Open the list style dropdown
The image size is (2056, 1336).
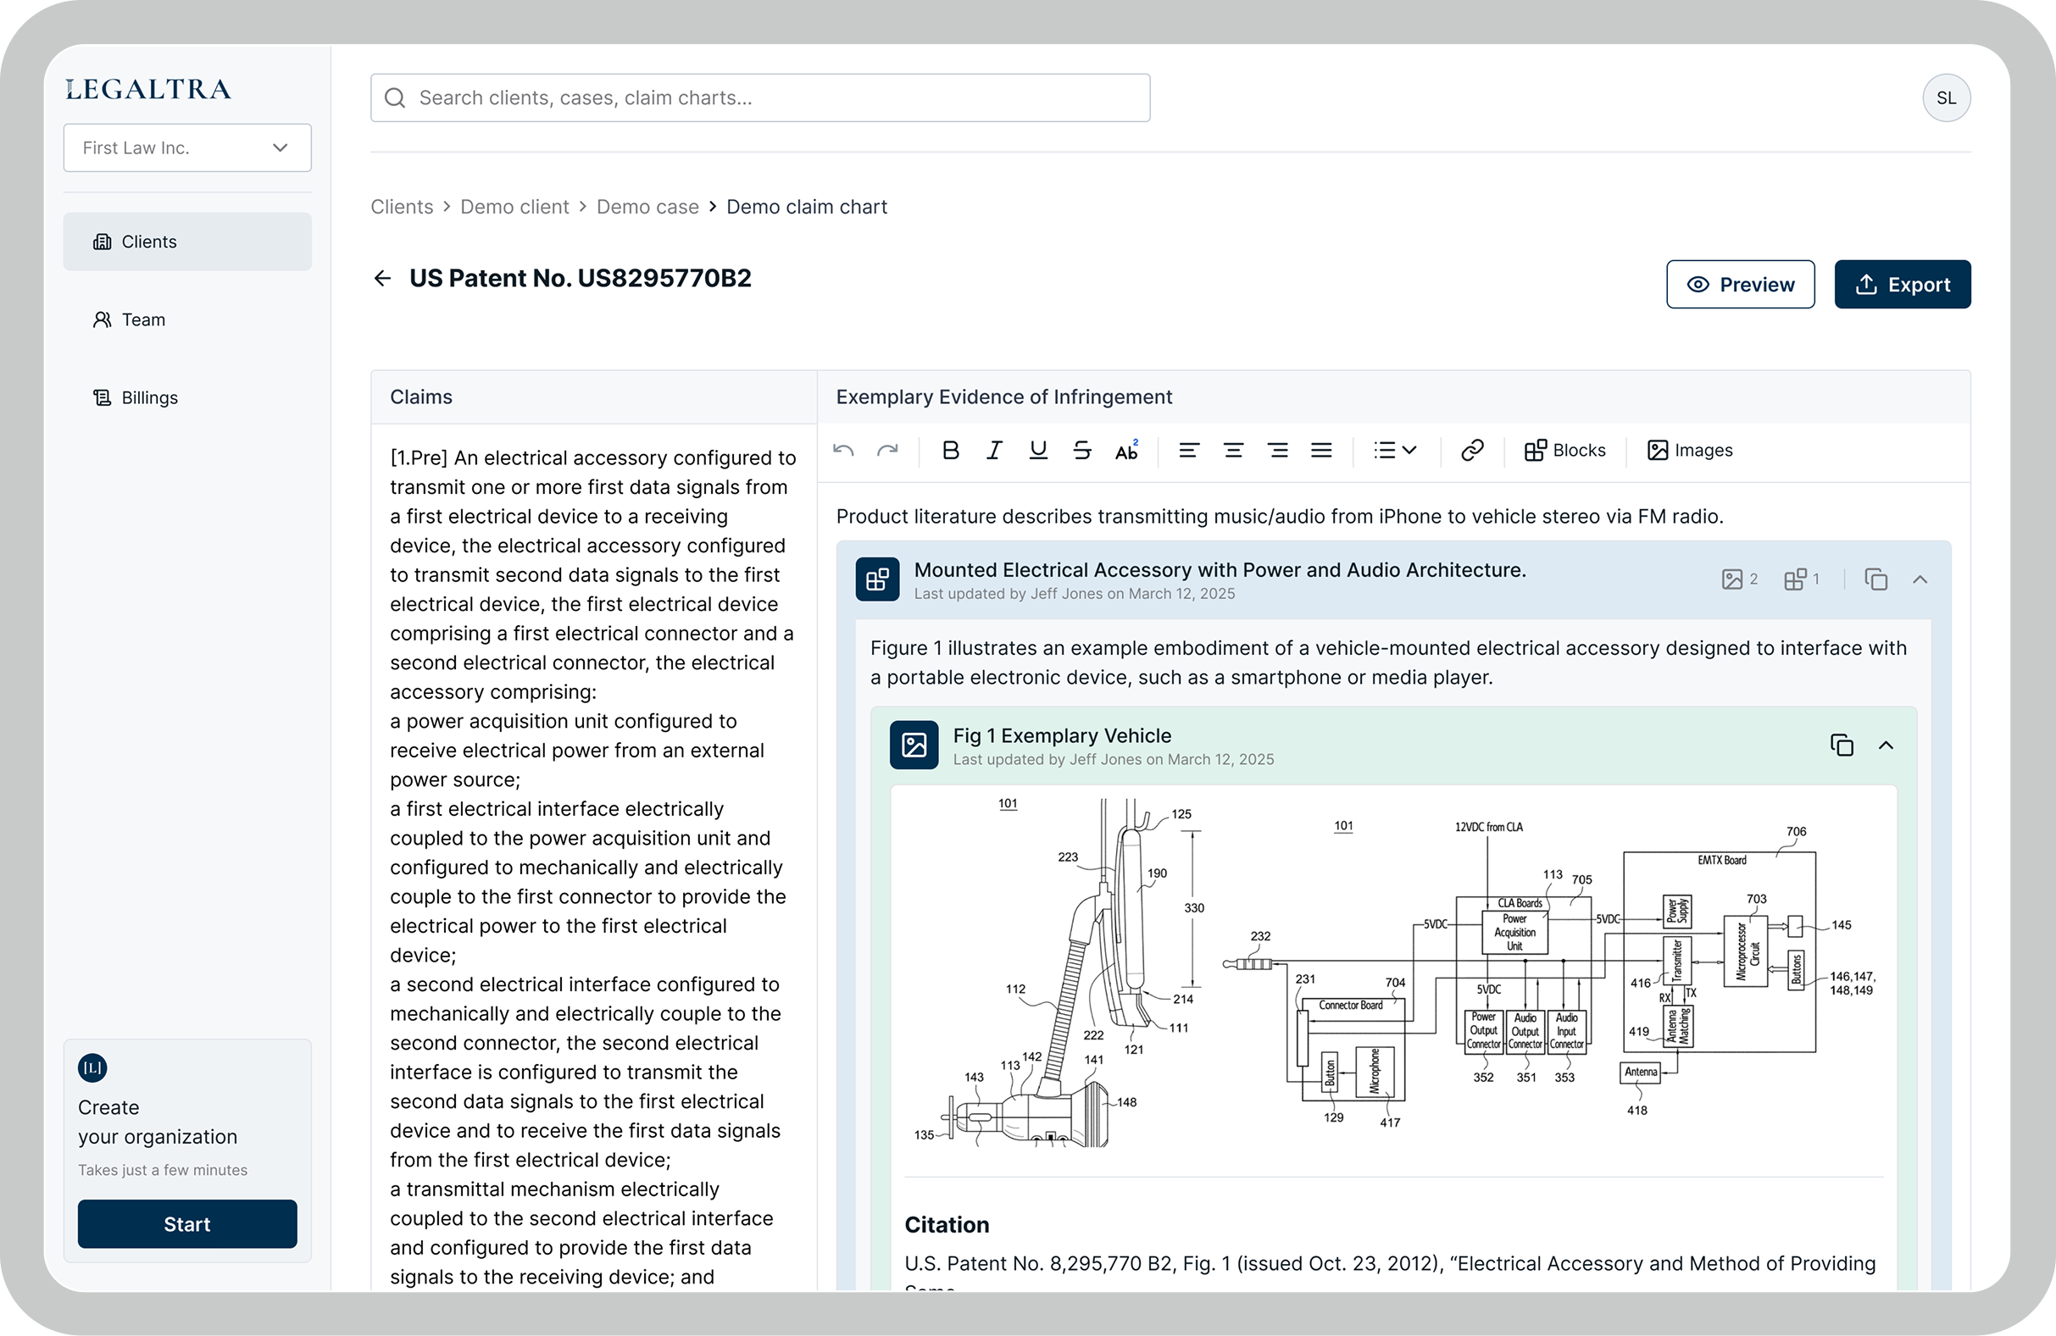tap(1394, 450)
